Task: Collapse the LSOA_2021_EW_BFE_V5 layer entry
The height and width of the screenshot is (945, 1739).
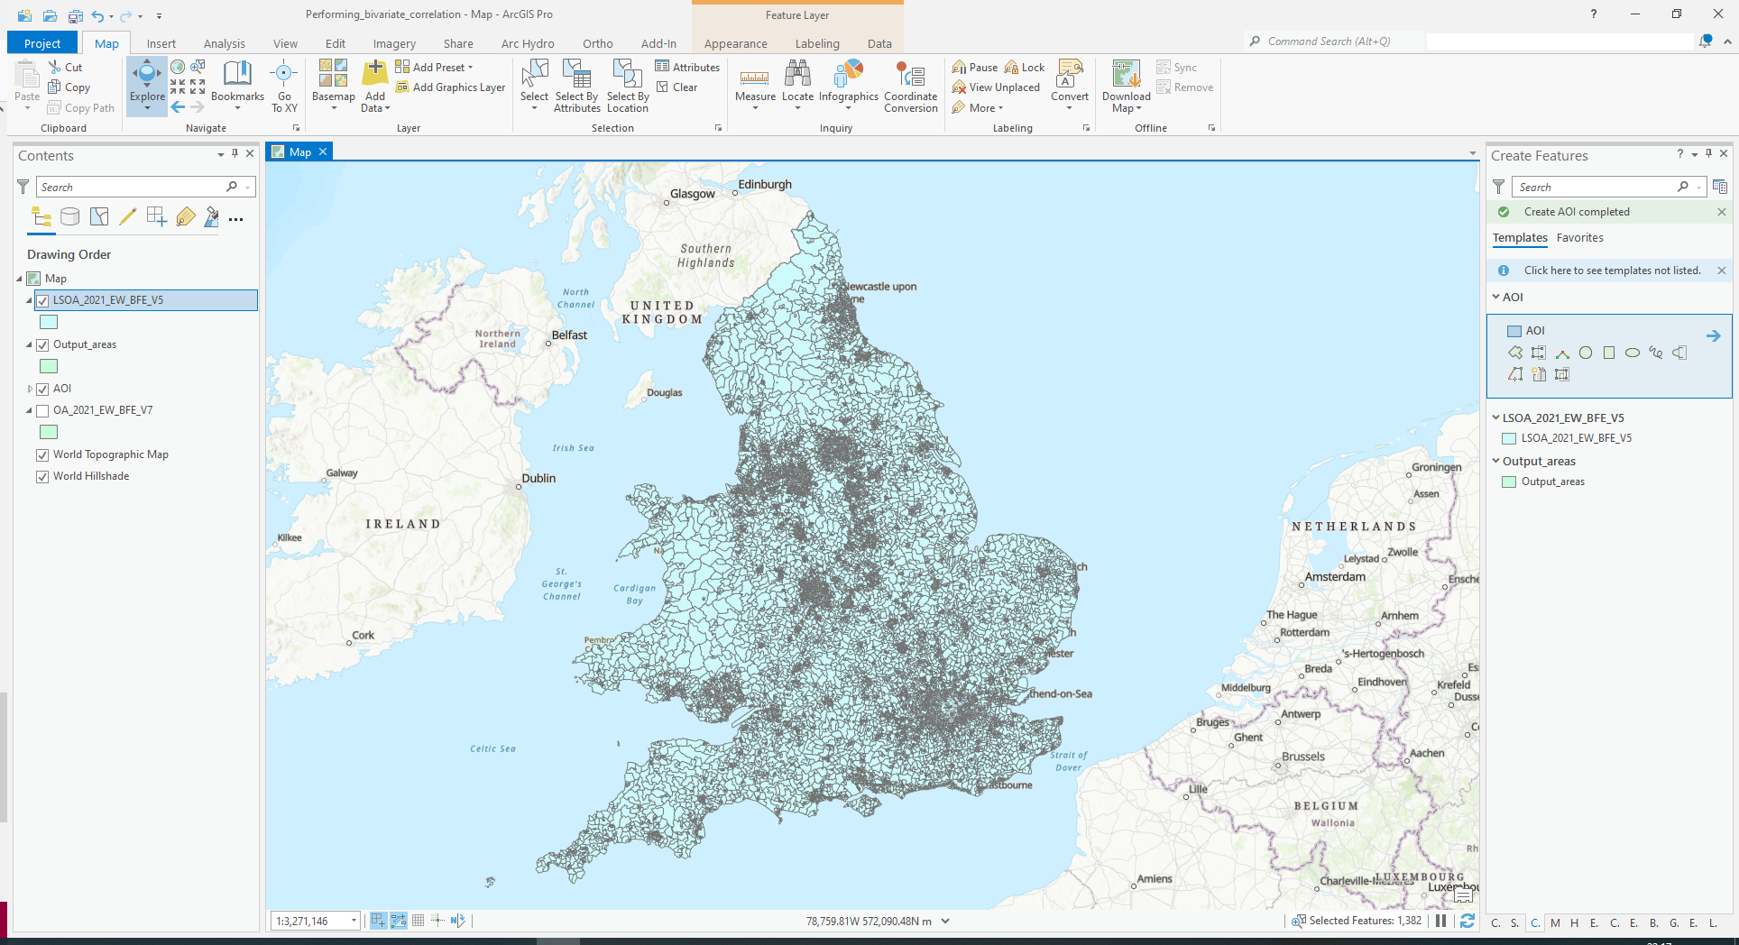Action: [x=28, y=300]
